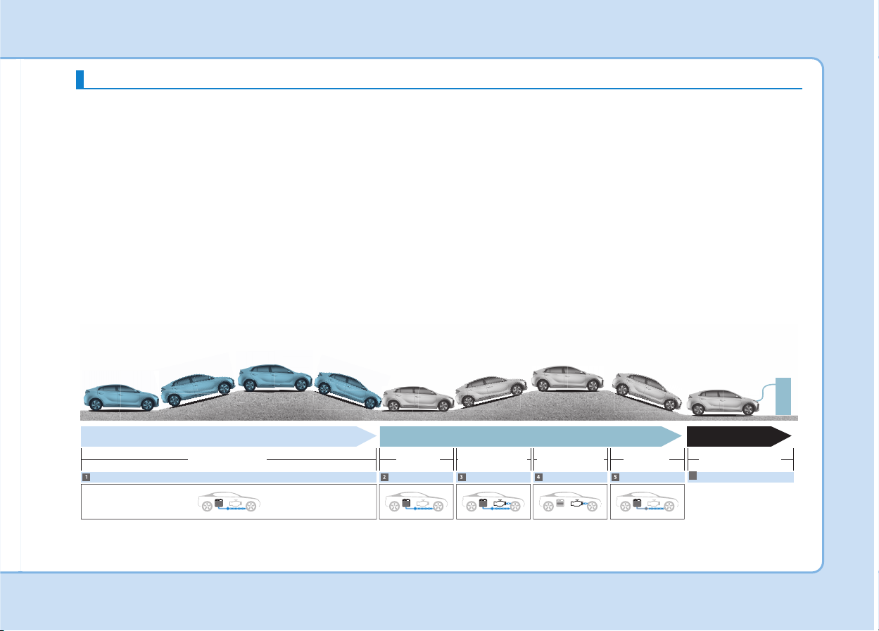
Task: Click the silver car plugged into charger
Action: pos(723,402)
